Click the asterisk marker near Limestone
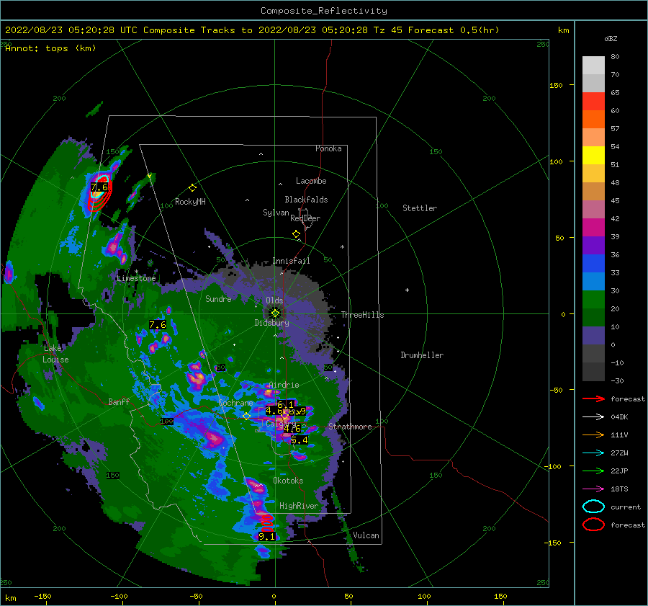 pos(136,272)
